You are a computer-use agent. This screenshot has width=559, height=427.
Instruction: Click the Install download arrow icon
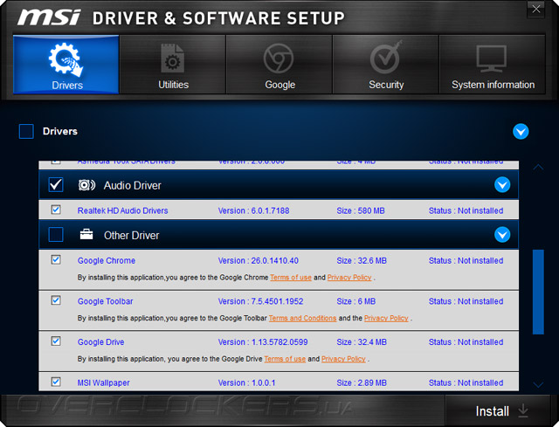coord(523,410)
